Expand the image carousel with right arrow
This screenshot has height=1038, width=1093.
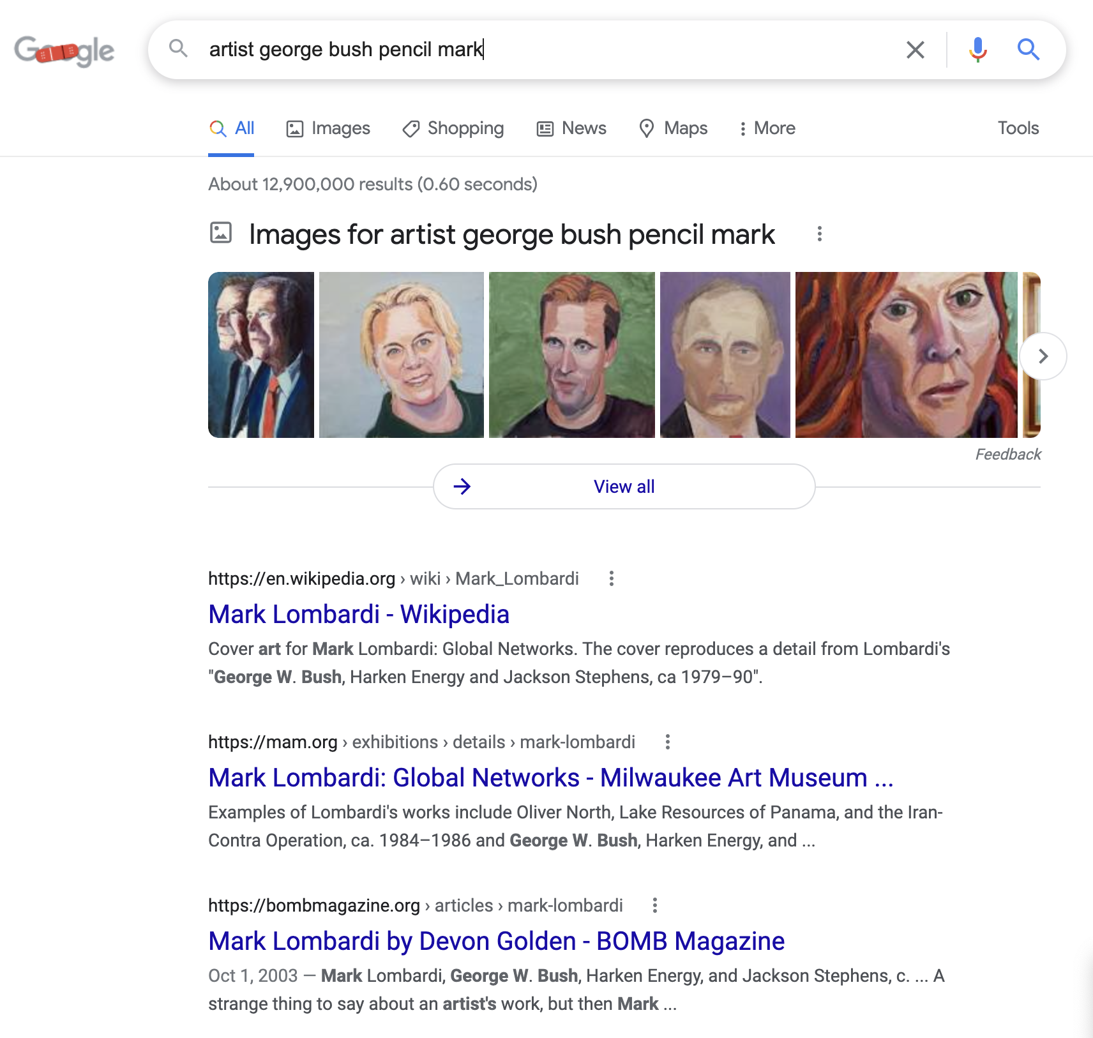(x=1043, y=356)
